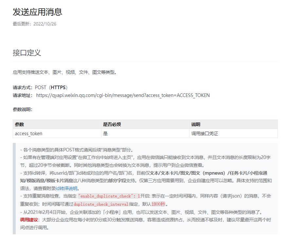Click the enable_duplicate_check code snippet
Viewport: 284px width, 239px height.
point(109,196)
